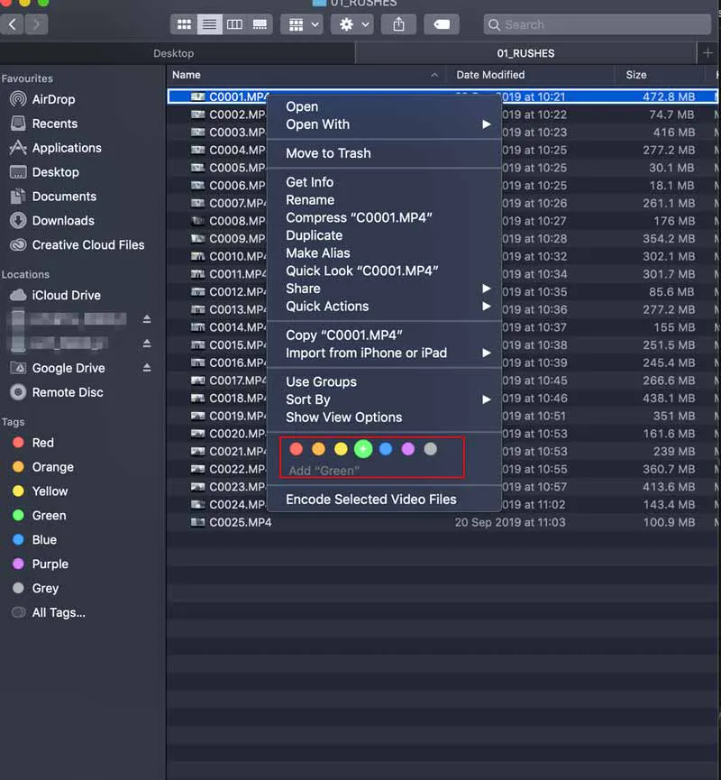
Task: Select Encode Selected Video Files
Action: (x=370, y=499)
